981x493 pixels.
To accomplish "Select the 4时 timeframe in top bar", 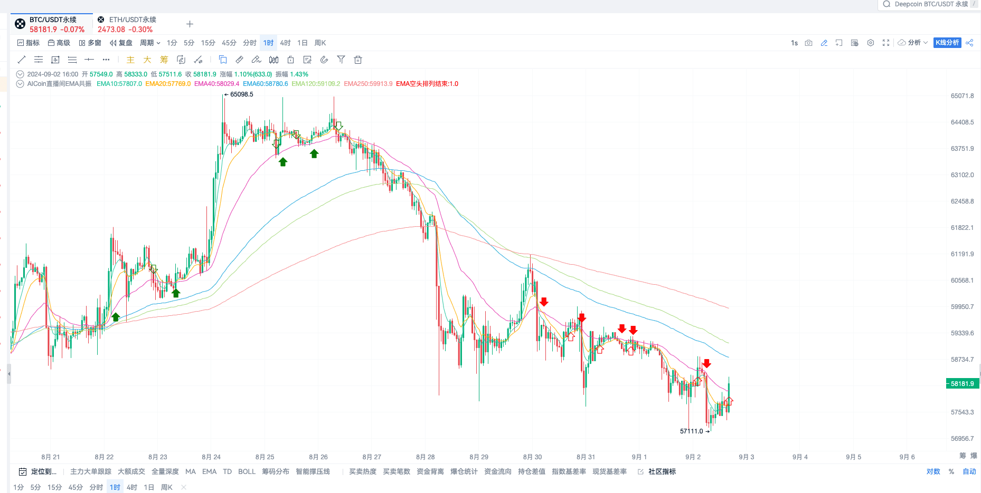I will point(285,43).
